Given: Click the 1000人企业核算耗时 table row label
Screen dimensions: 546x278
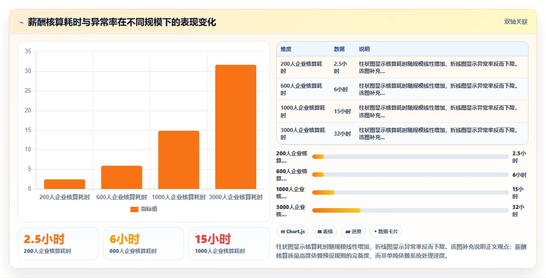Looking at the screenshot, I should 303,111.
